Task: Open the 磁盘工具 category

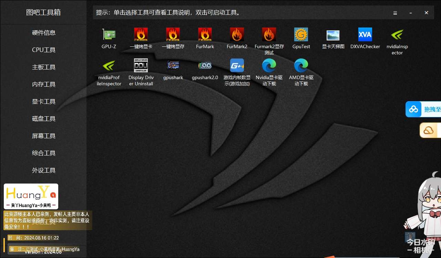Action: [44, 119]
